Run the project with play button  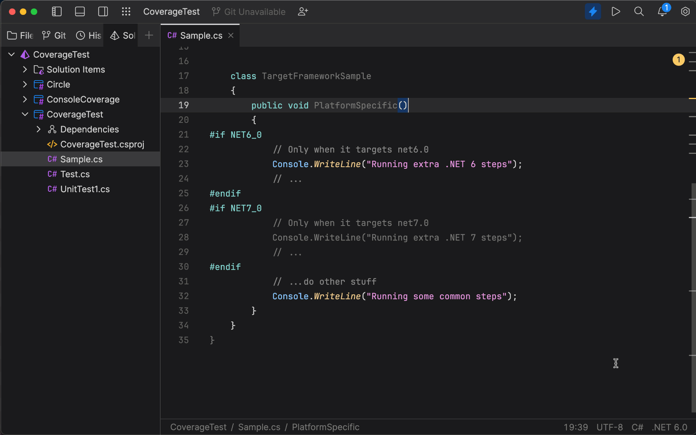coord(615,12)
